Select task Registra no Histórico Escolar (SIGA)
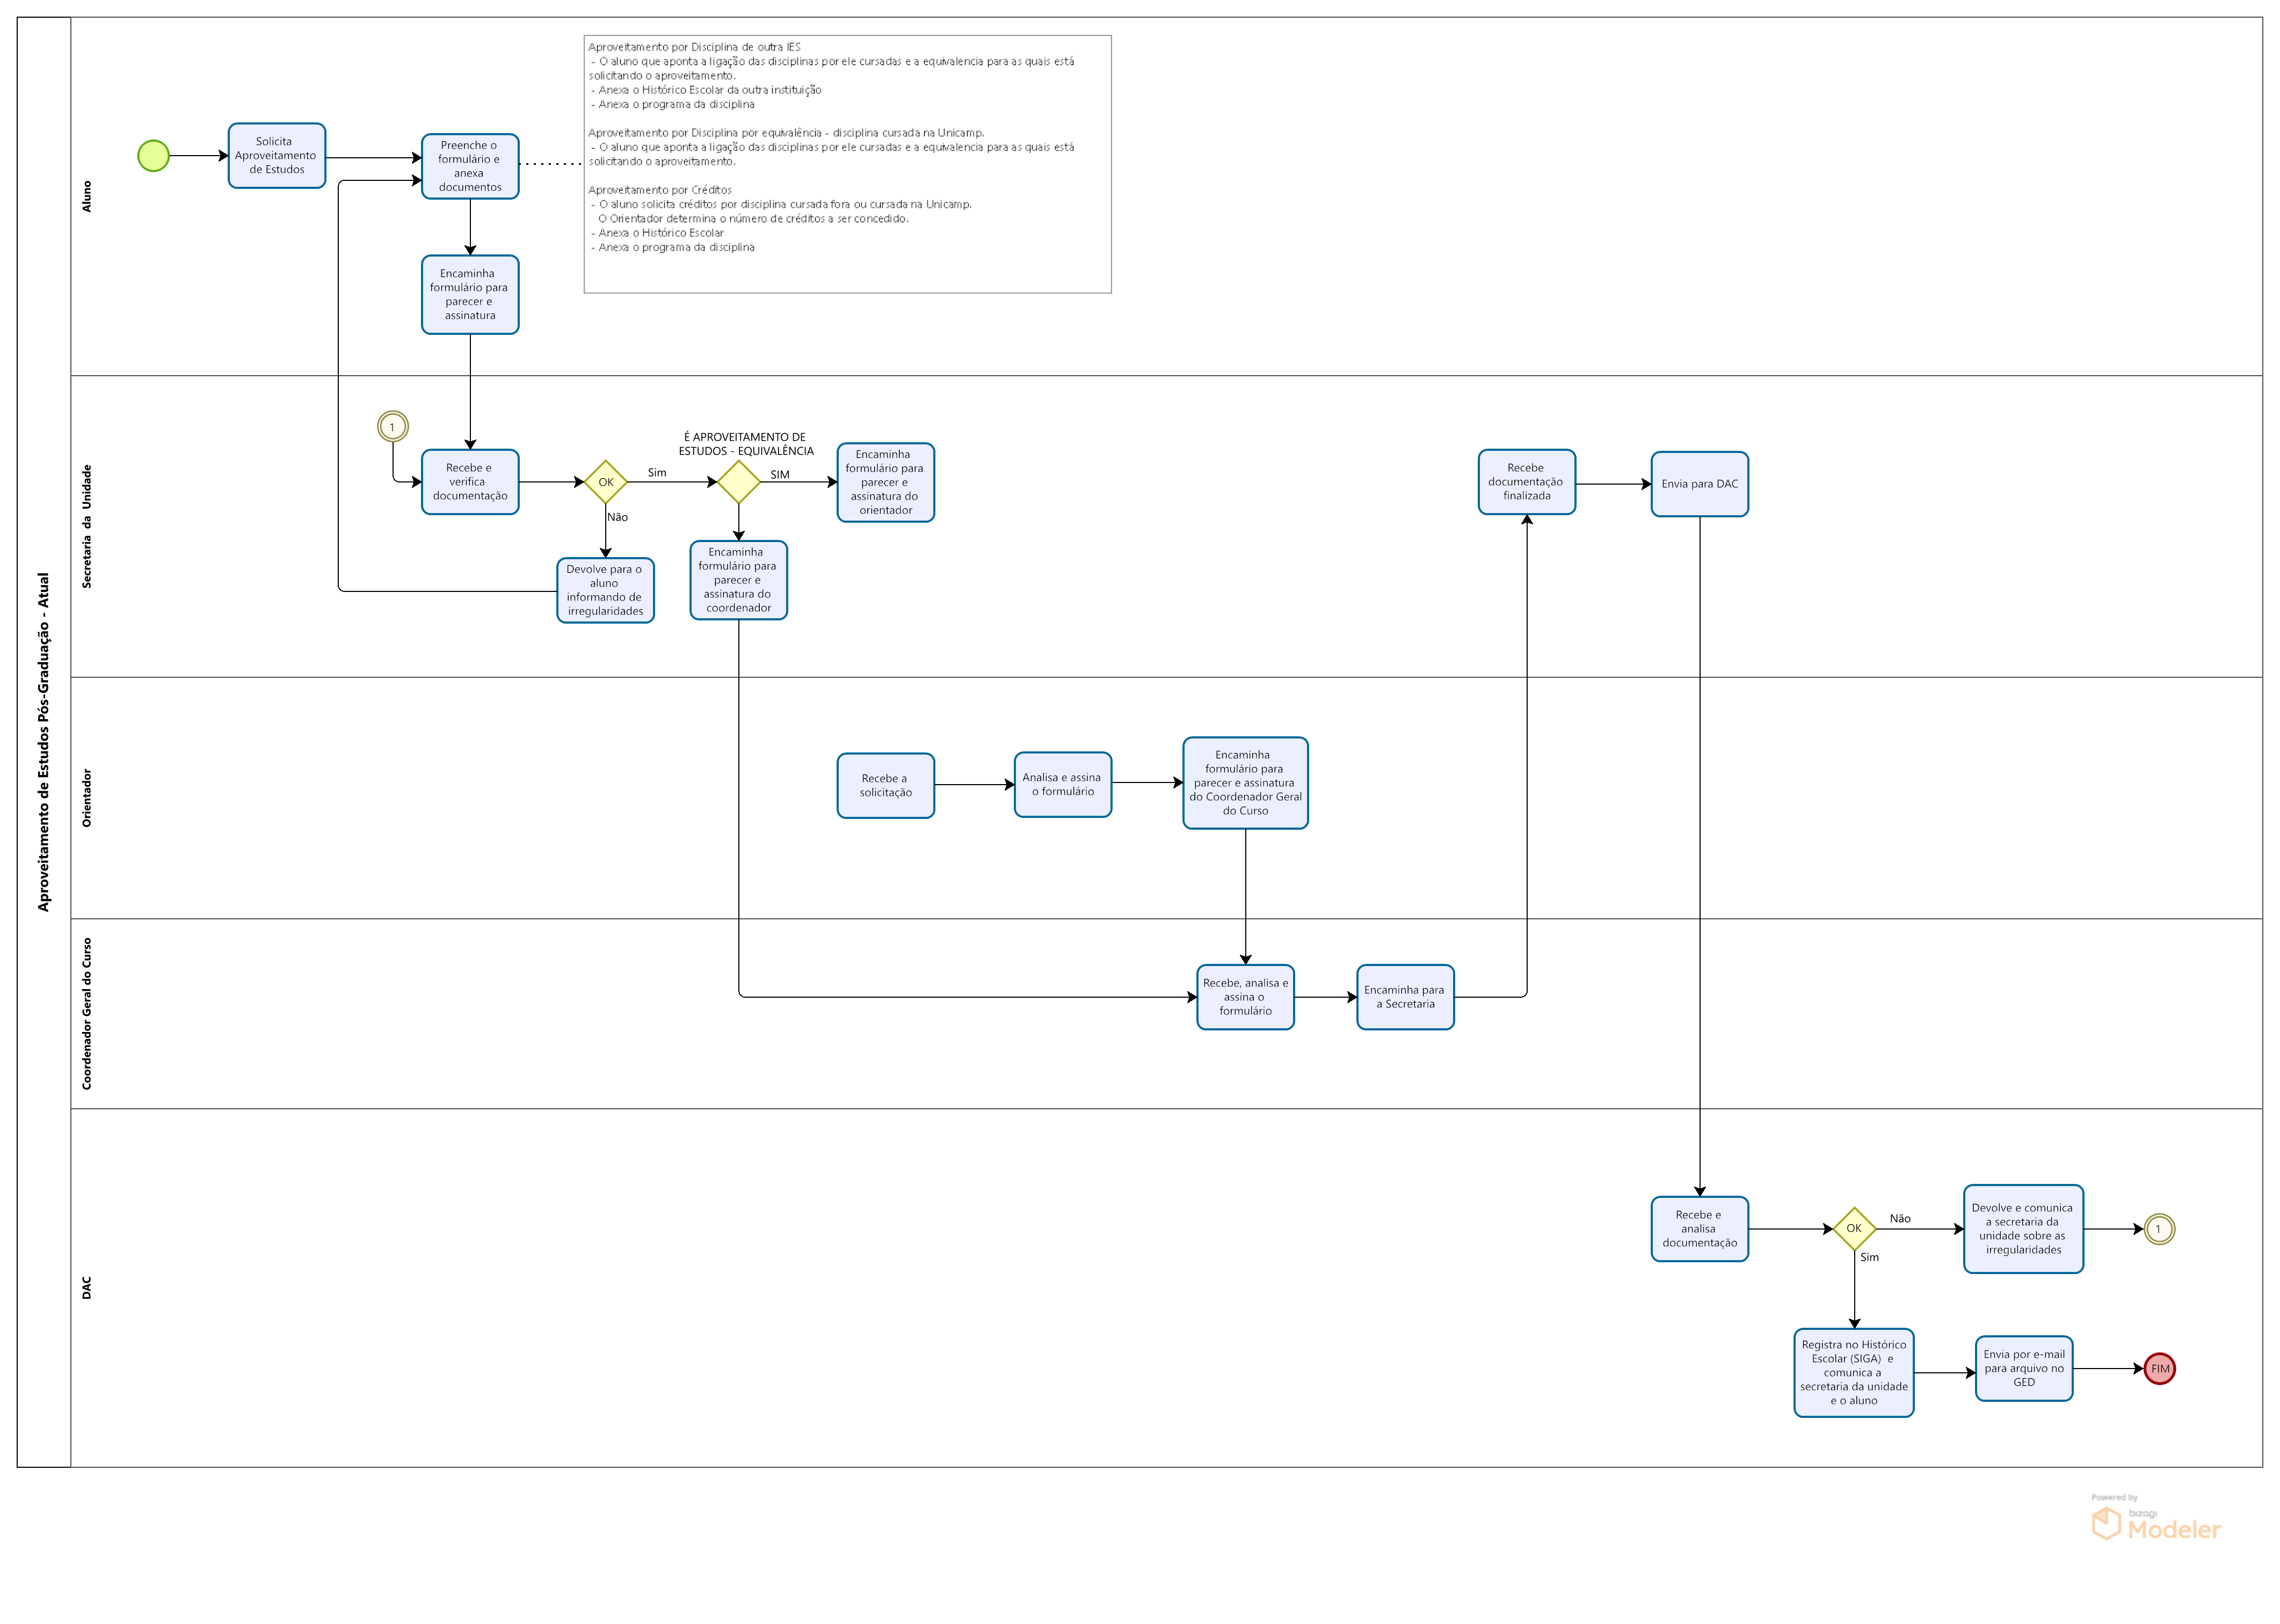The height and width of the screenshot is (1624, 2280). coord(1853,1373)
